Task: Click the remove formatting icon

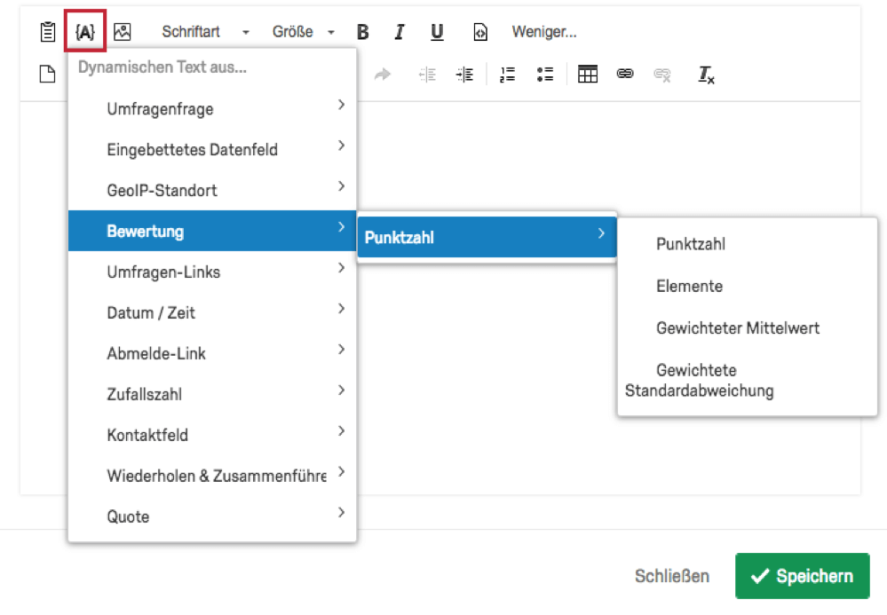Action: click(x=706, y=75)
